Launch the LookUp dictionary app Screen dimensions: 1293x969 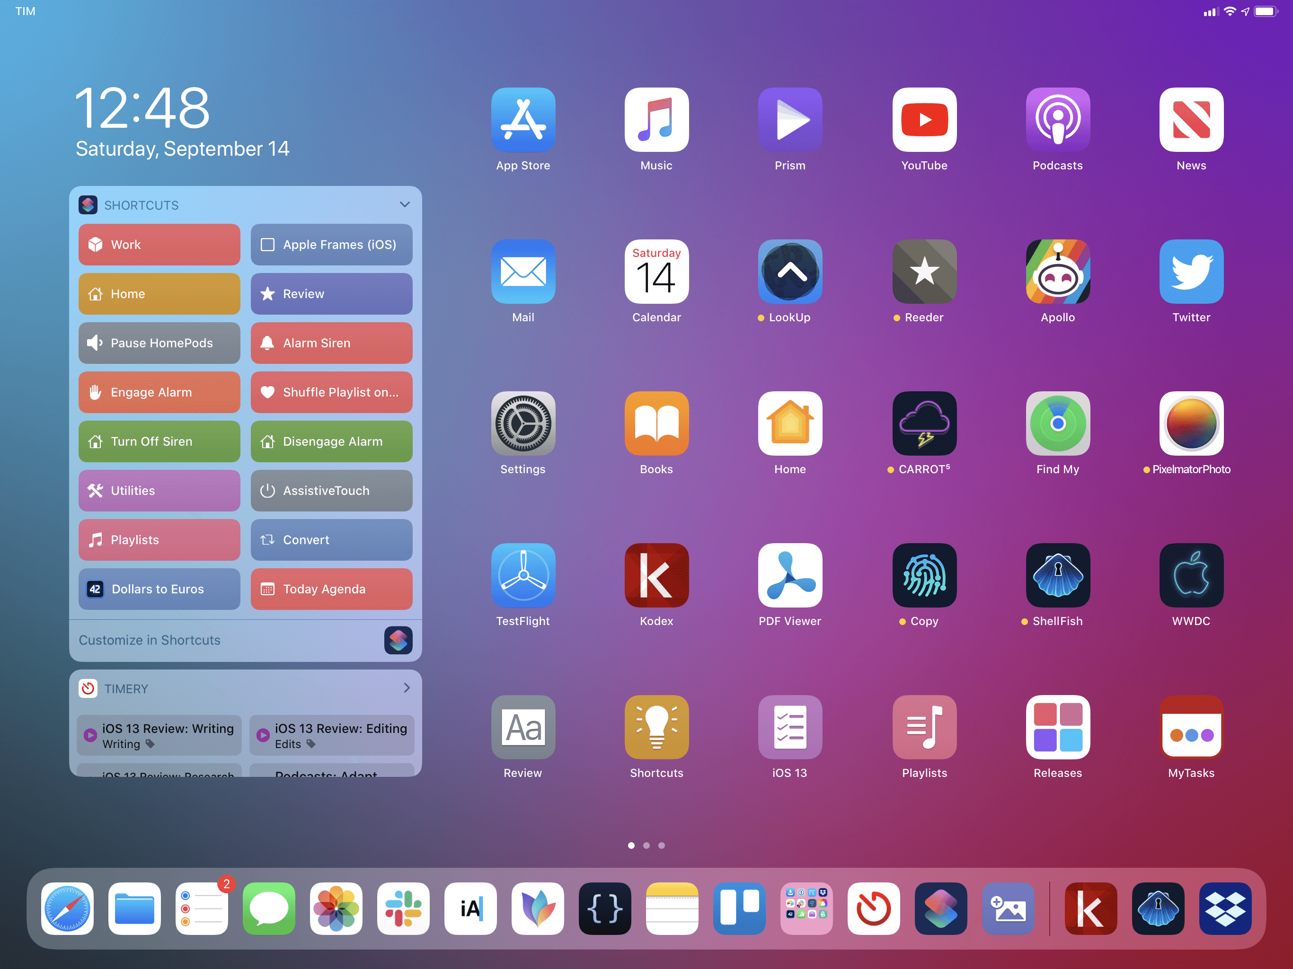coord(790,272)
